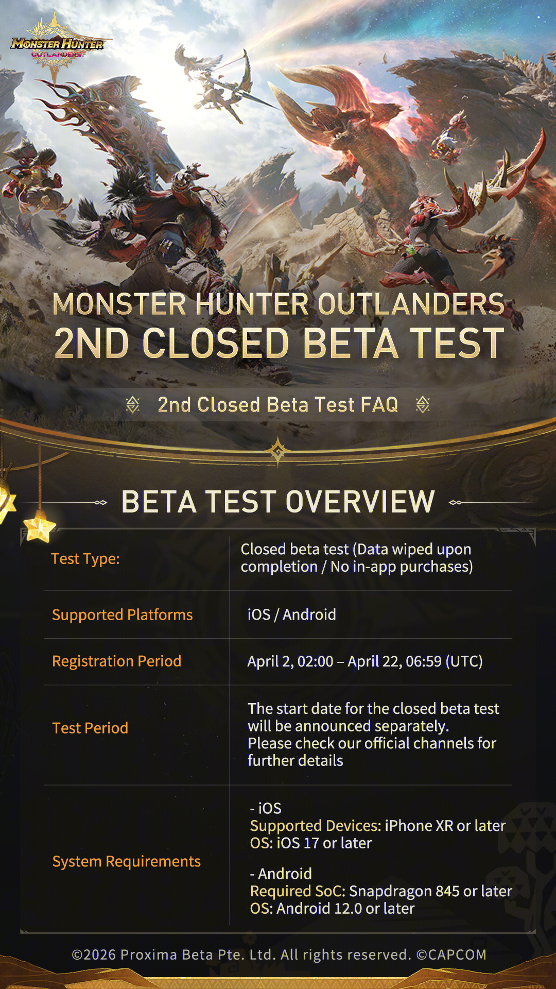The image size is (556, 989).
Task: Click flourish left of Beta Test Overview
Action: [101, 502]
